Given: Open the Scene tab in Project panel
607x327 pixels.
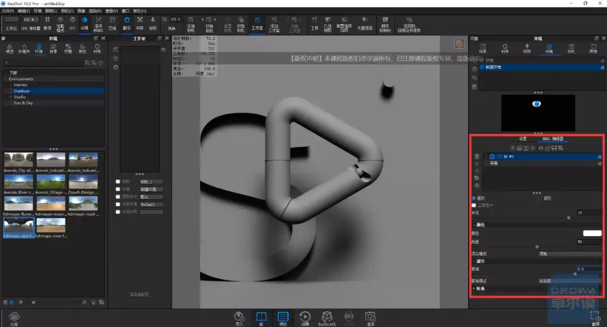Looking at the screenshot, I should (483, 48).
